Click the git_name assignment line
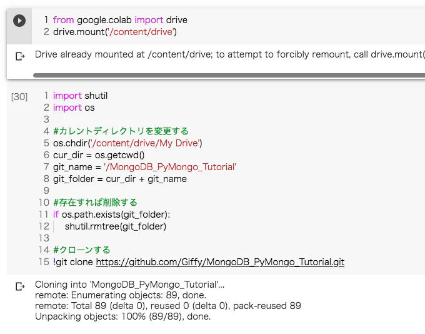 click(144, 167)
